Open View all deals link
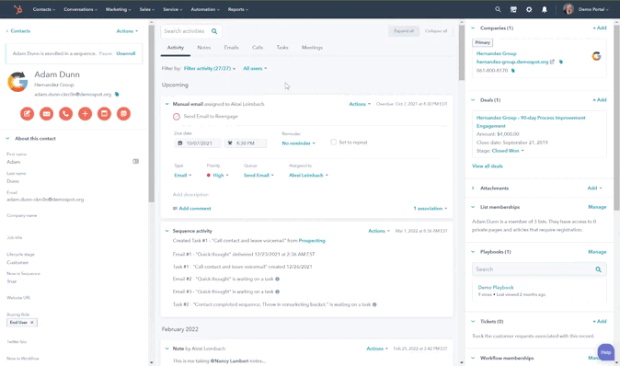 488,166
